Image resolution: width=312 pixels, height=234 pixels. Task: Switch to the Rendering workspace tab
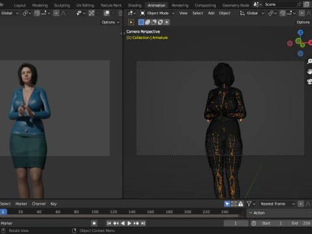(180, 5)
